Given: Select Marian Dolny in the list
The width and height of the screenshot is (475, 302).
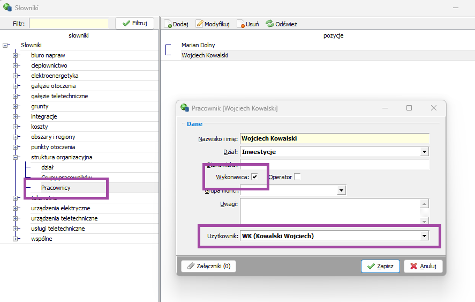Looking at the screenshot, I should pyautogui.click(x=198, y=45).
